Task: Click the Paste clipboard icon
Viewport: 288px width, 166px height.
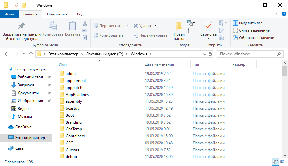Action: click(72, 26)
